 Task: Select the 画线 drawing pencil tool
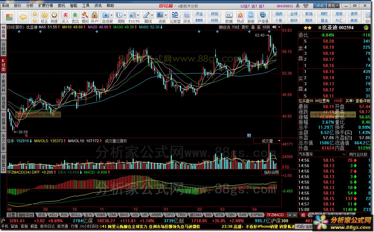146,15
